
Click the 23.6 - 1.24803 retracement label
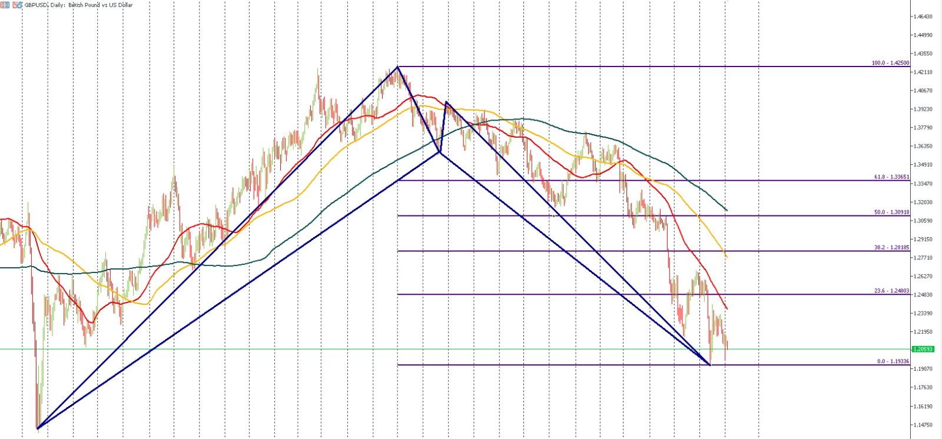(891, 291)
